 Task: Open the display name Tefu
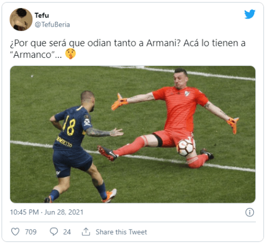41,15
